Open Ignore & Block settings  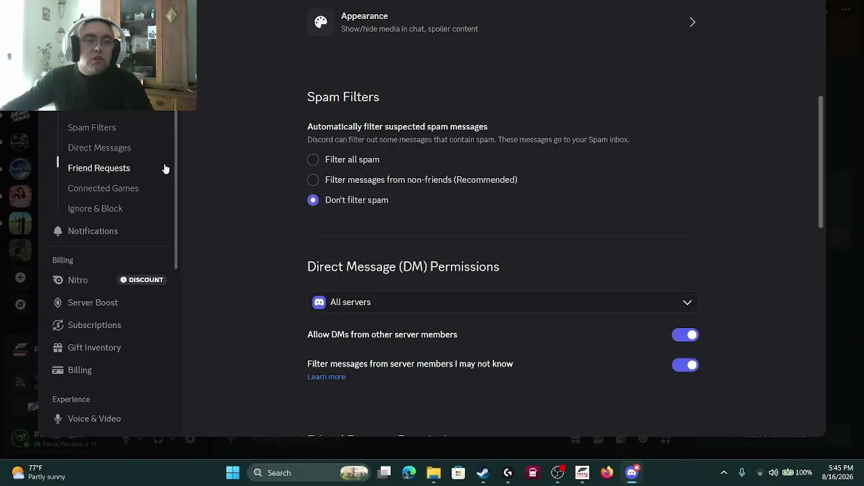(95, 209)
